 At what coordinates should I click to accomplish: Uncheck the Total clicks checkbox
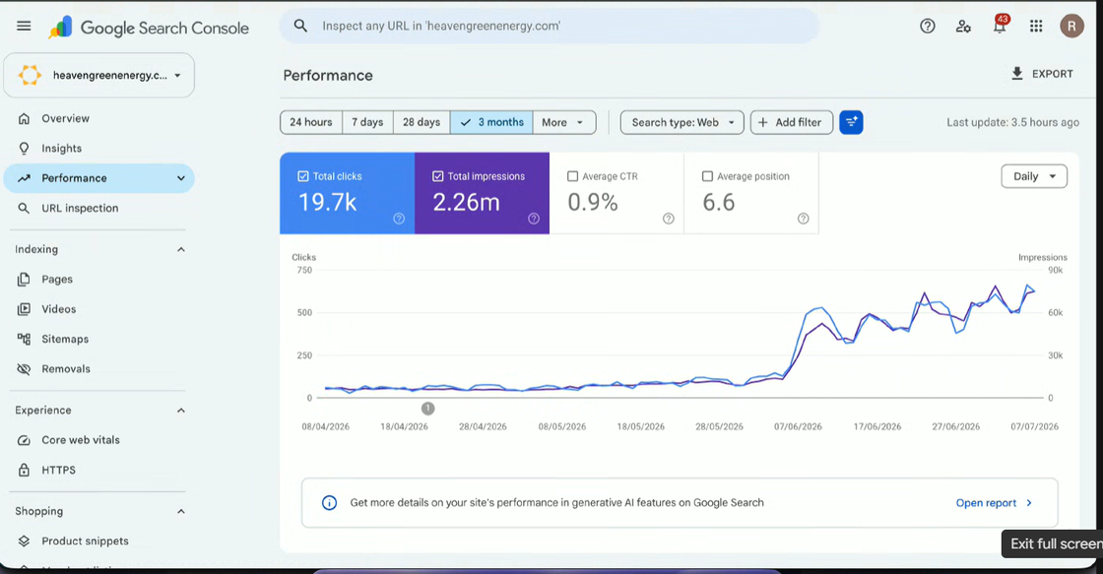(x=303, y=176)
